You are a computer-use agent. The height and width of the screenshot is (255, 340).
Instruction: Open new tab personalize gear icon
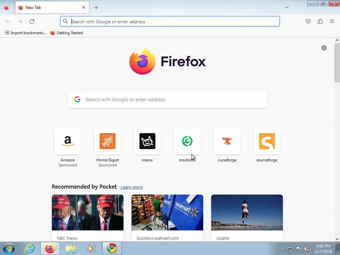tap(324, 48)
